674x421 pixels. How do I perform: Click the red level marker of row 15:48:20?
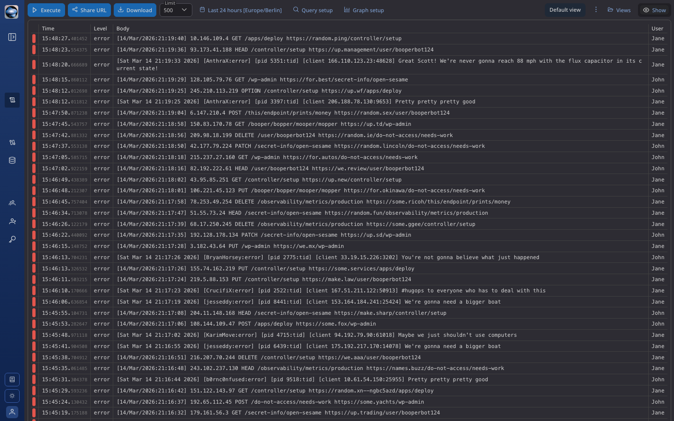[x=34, y=65]
